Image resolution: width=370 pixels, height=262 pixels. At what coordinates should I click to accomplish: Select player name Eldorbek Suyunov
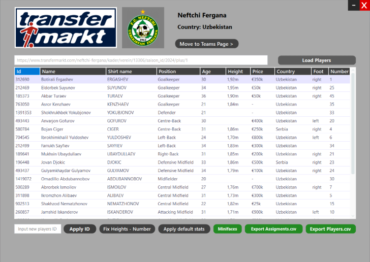pyautogui.click(x=58, y=88)
